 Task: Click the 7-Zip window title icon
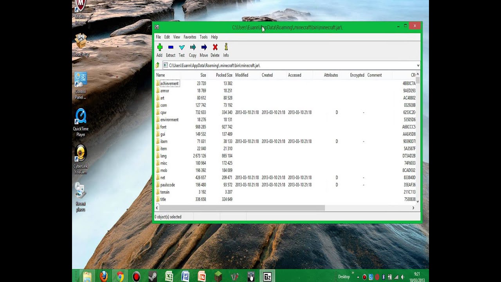click(157, 27)
